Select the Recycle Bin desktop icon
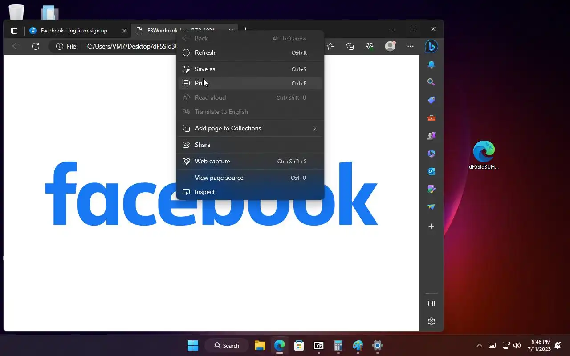This screenshot has width=570, height=356. (16, 11)
